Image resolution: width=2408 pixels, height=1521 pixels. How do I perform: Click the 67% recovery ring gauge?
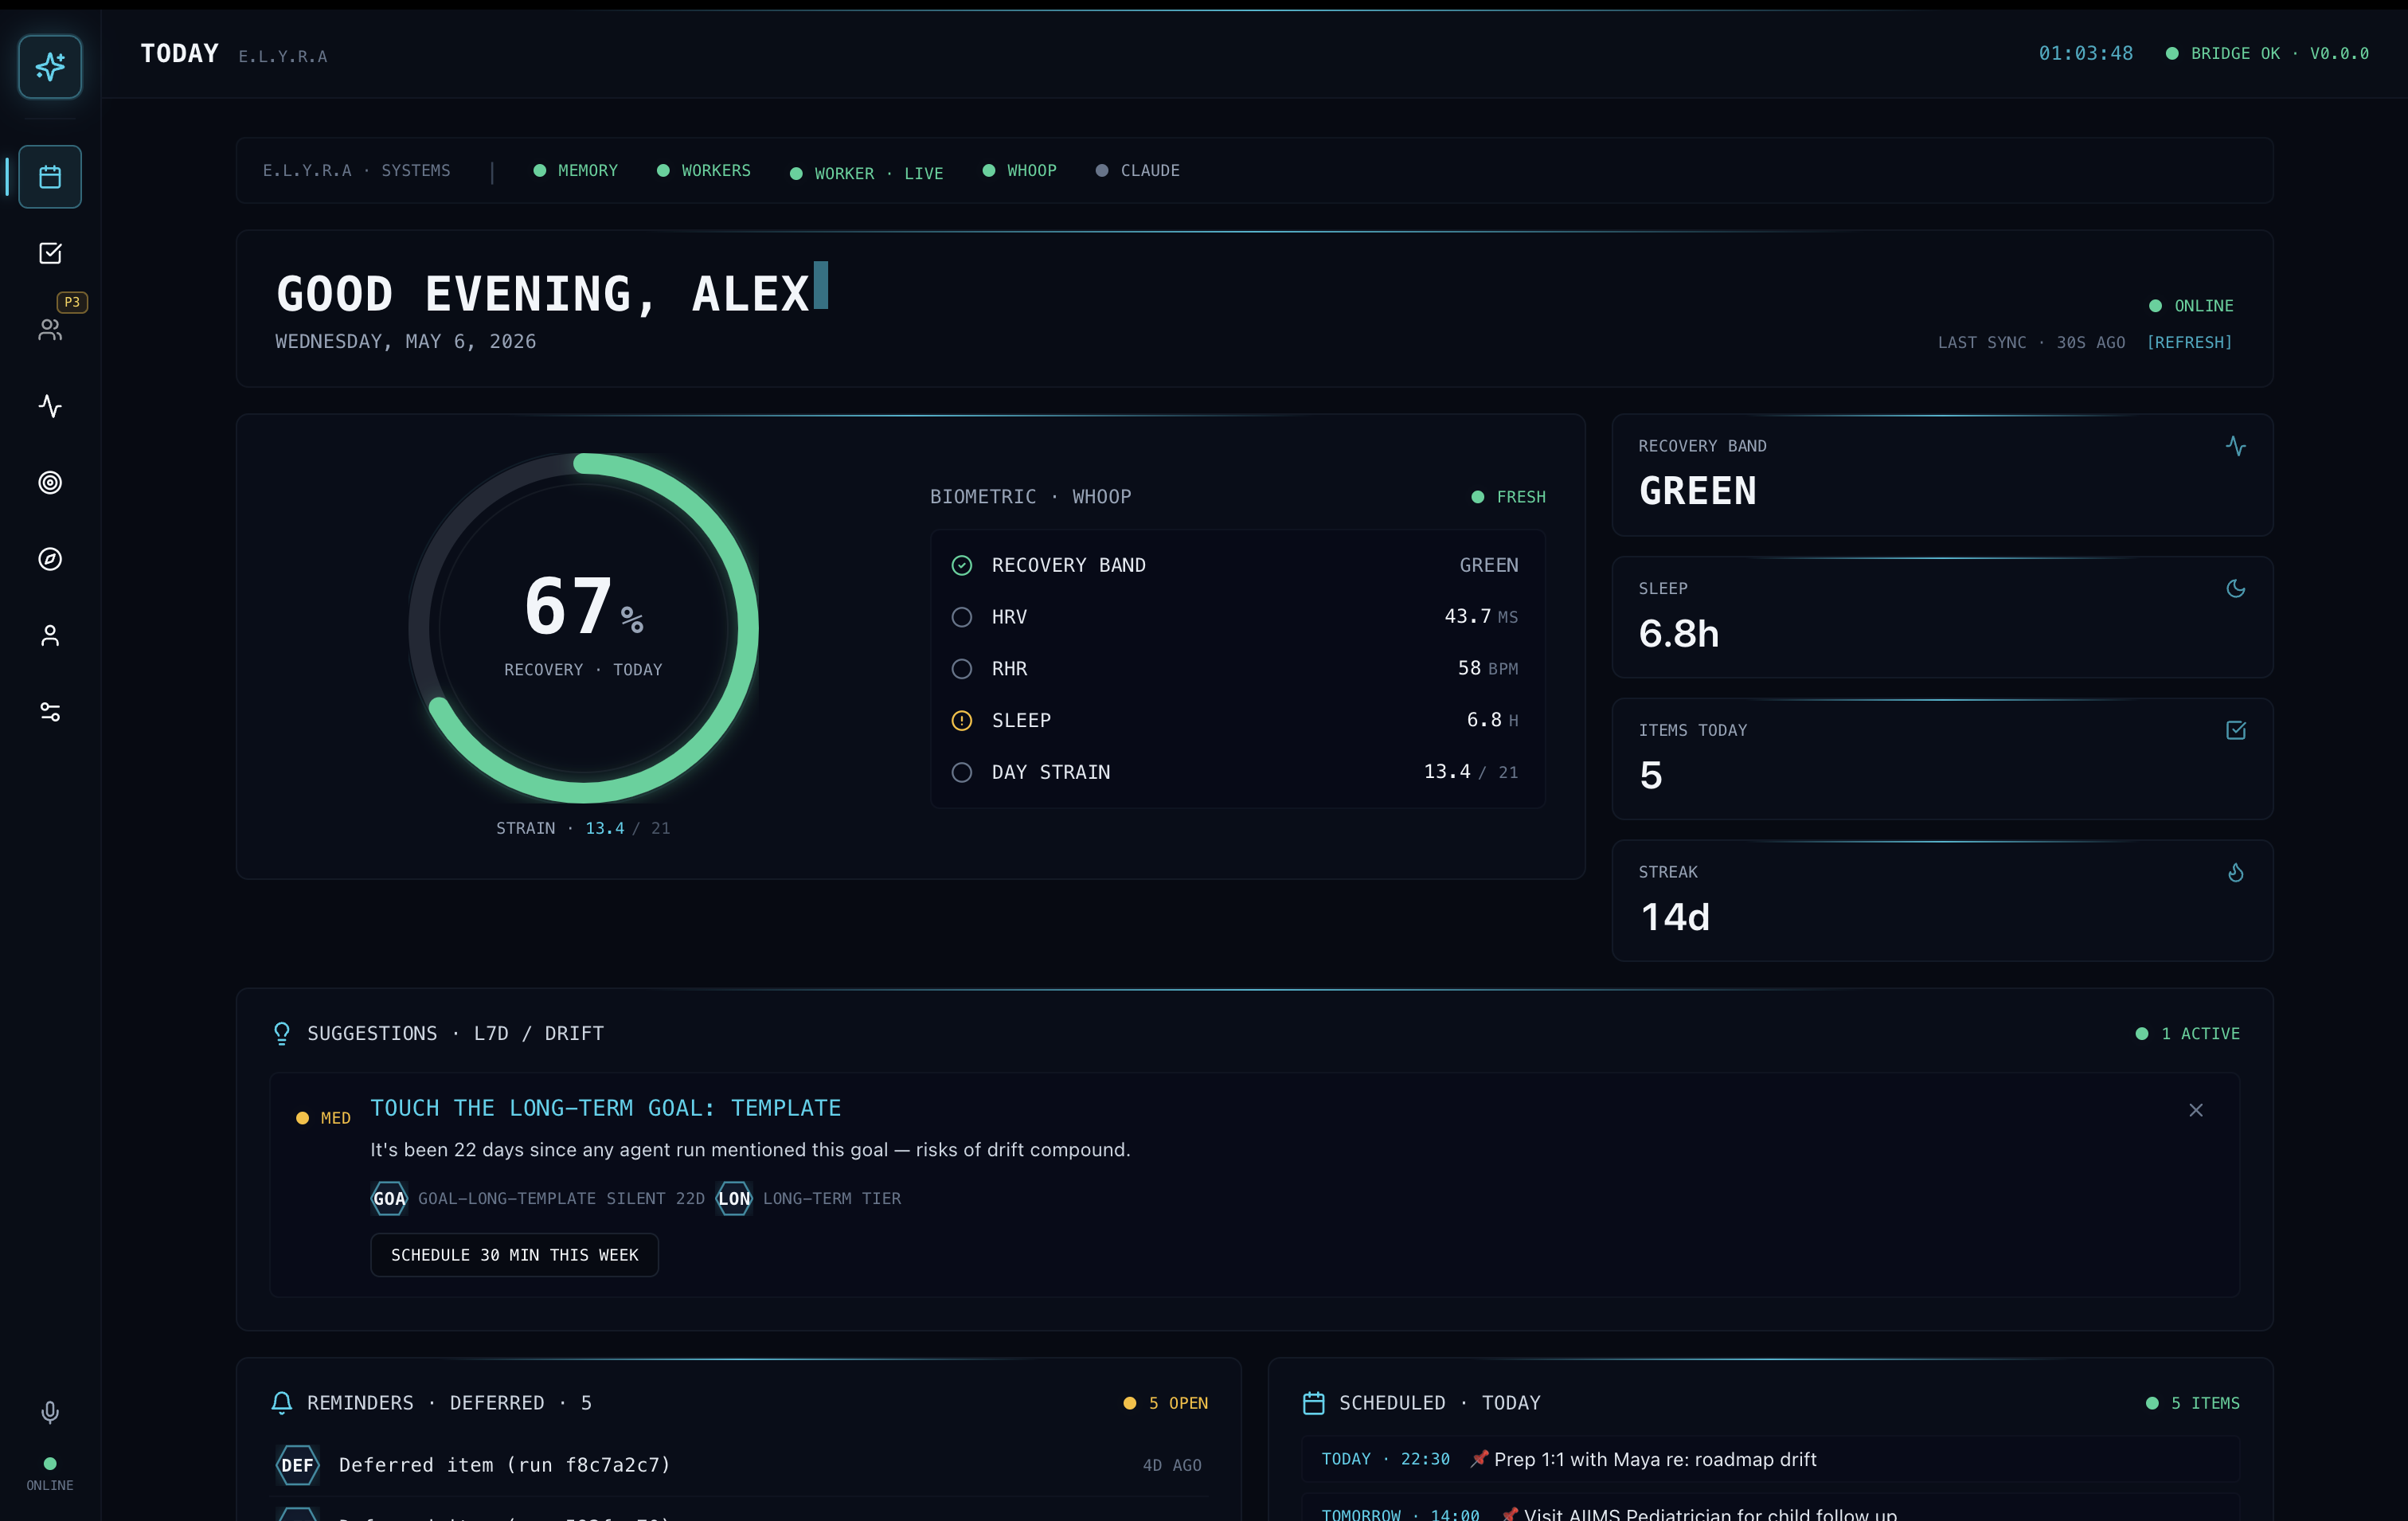584,628
